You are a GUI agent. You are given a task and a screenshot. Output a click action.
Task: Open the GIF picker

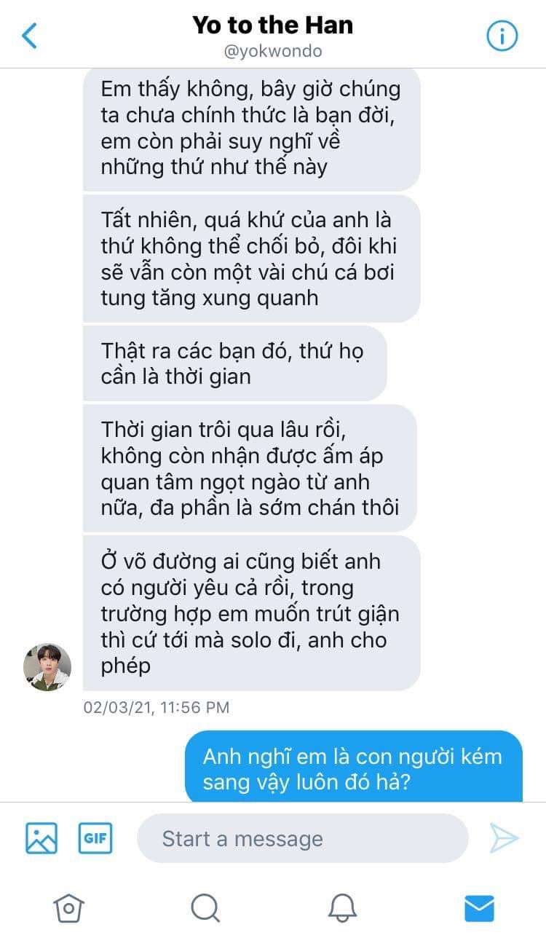(95, 838)
